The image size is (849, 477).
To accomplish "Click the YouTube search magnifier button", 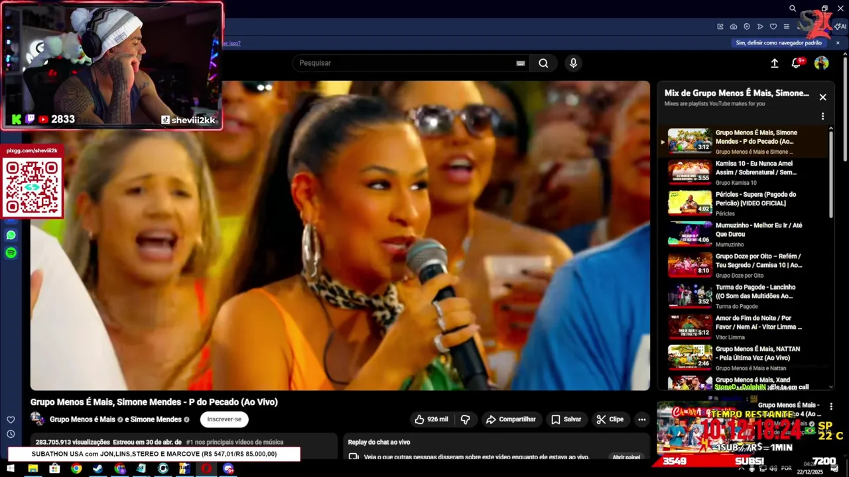I will pyautogui.click(x=543, y=63).
